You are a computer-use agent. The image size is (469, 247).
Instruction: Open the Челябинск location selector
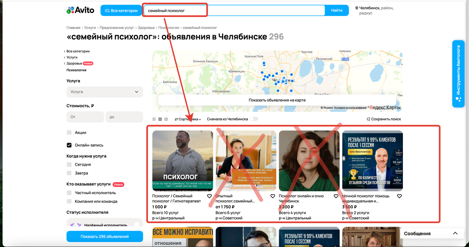tap(374, 11)
